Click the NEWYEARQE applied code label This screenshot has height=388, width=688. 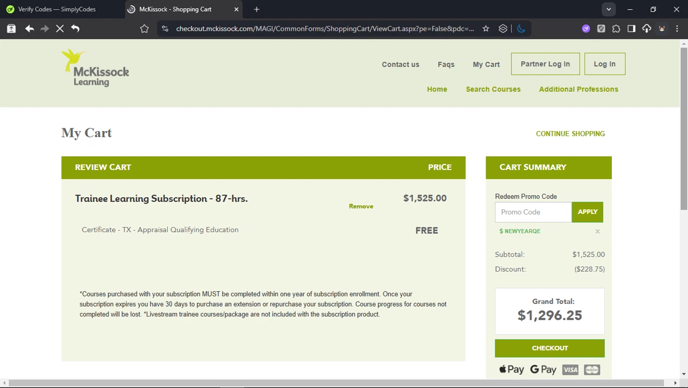pyautogui.click(x=520, y=231)
